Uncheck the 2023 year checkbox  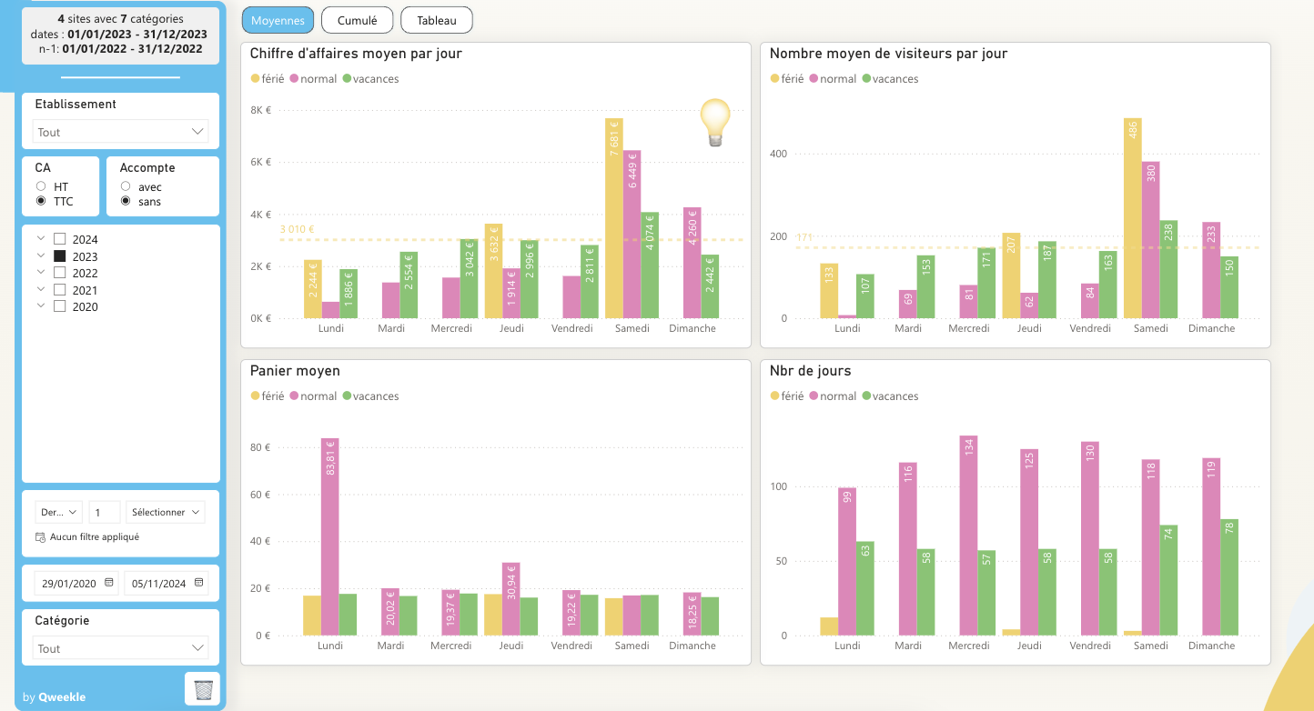60,256
